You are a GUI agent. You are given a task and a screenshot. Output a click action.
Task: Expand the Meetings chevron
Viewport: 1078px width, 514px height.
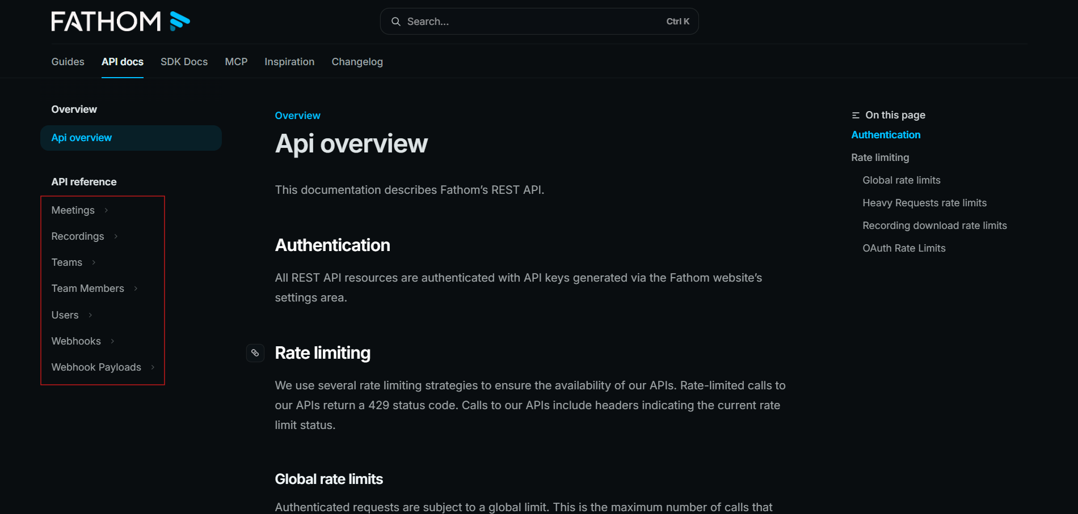tap(106, 210)
